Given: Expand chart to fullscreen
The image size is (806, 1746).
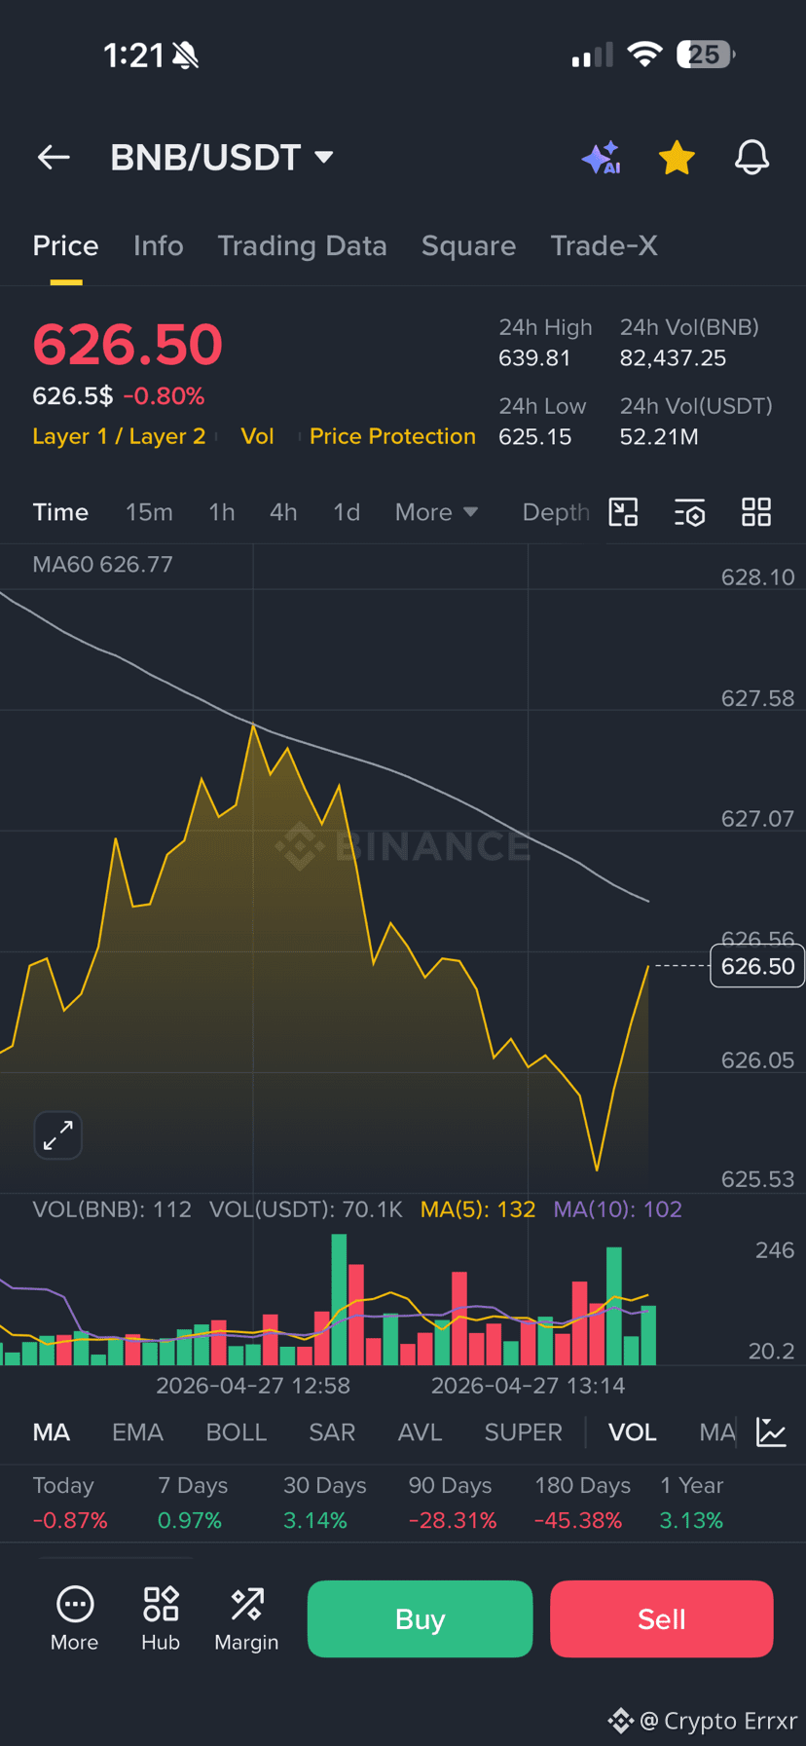Looking at the screenshot, I should pyautogui.click(x=58, y=1134).
